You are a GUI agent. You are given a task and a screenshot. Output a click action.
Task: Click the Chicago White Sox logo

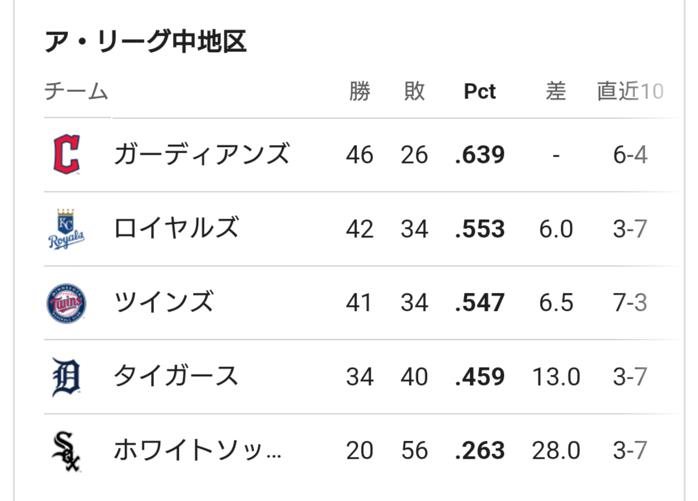point(66,451)
